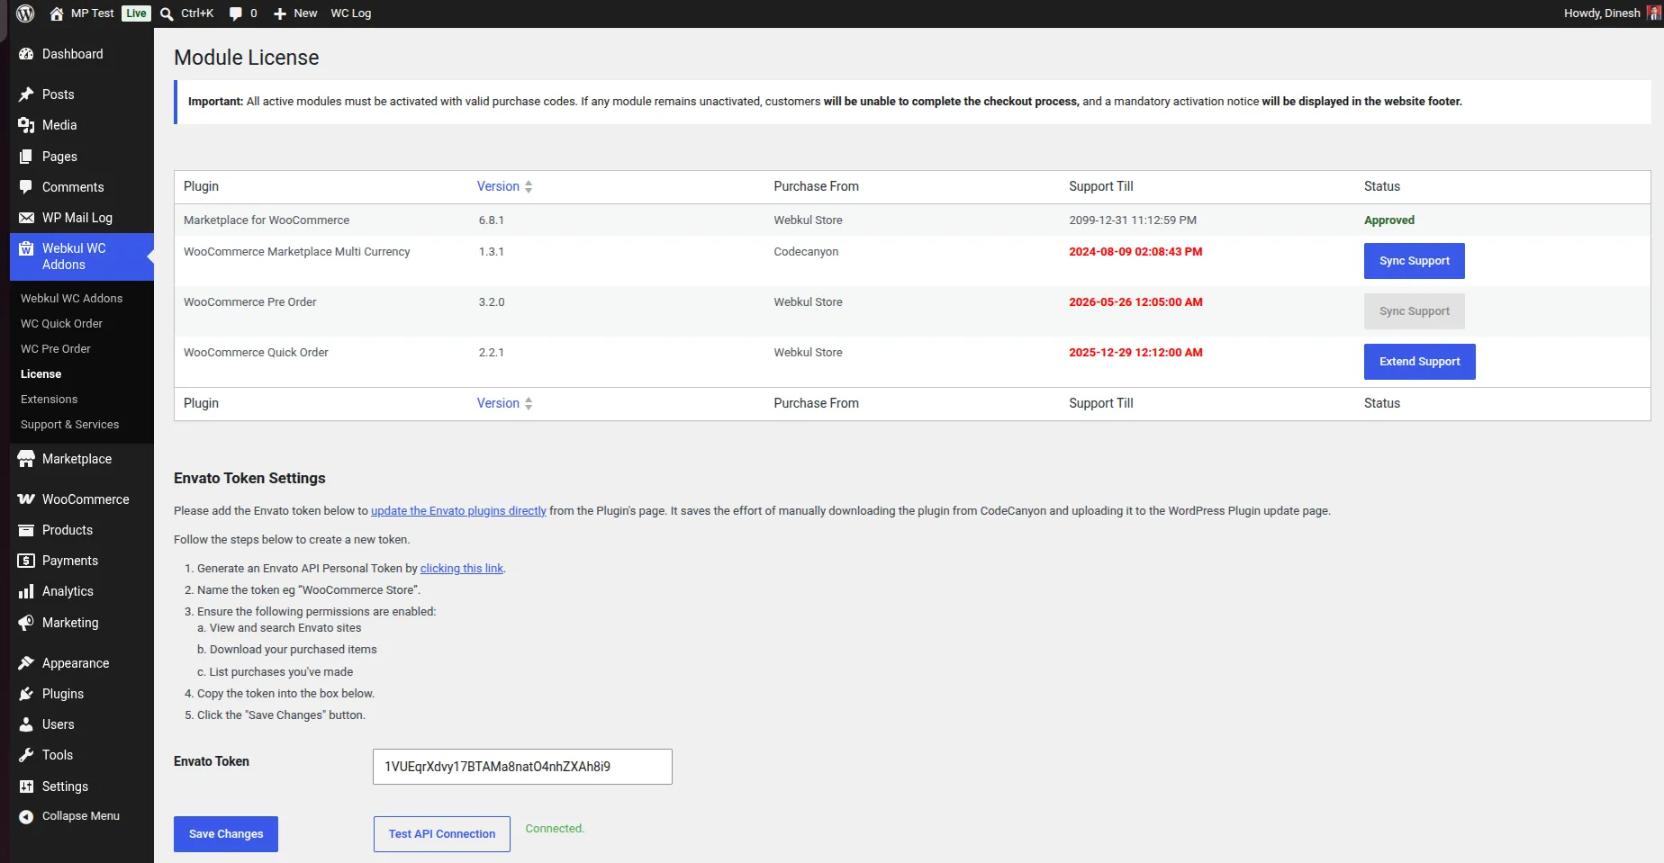Select the version 3.2.0 cell
The height and width of the screenshot is (863, 1664).
click(492, 302)
